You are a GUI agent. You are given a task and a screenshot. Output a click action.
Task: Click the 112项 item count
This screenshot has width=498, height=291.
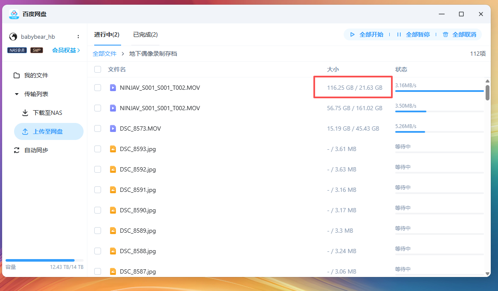point(478,54)
